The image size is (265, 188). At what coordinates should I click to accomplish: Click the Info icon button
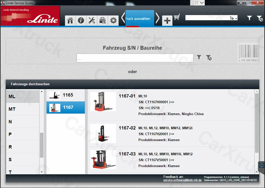[x=81, y=21]
